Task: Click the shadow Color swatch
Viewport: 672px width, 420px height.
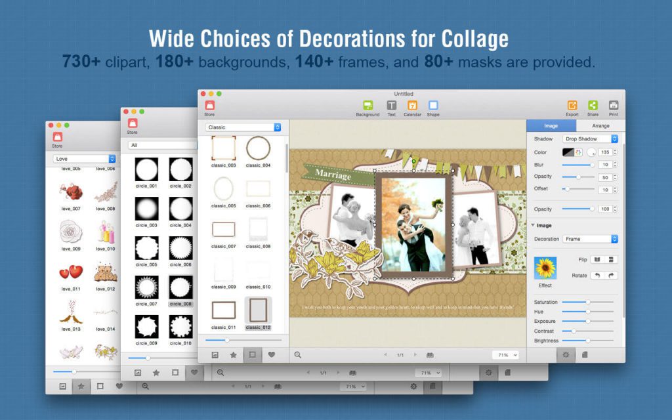Action: click(x=568, y=152)
